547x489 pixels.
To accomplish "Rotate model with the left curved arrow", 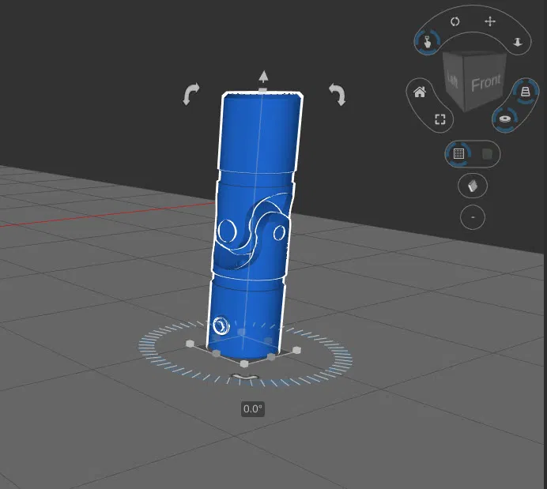I will pos(191,93).
